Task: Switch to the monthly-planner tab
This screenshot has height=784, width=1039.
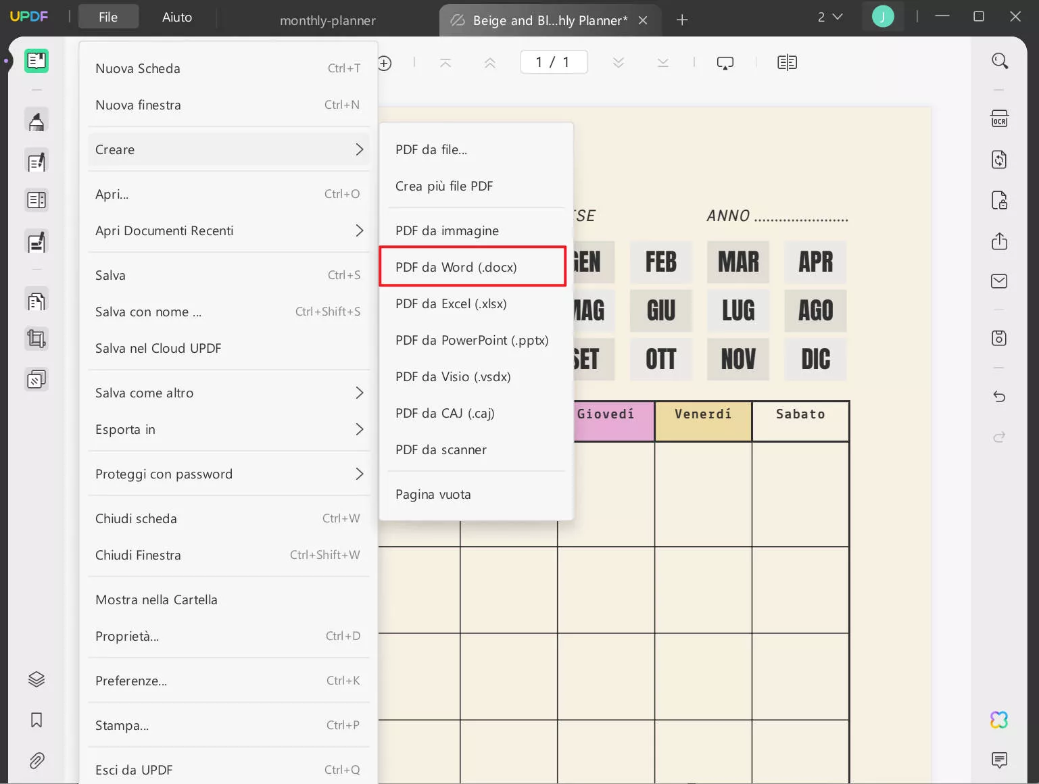Action: pos(328,20)
